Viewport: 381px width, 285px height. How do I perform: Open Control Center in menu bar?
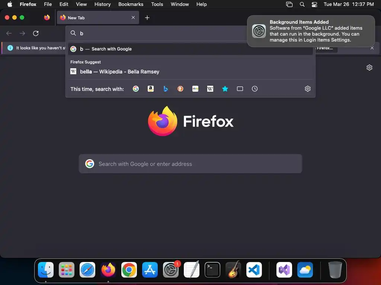coord(314,4)
